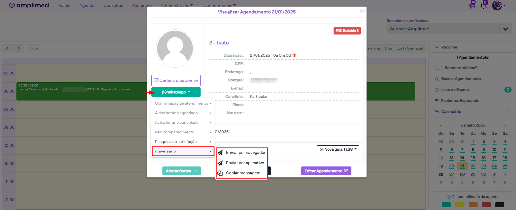Open Alterar Status dropdown
This screenshot has height=210, width=516.
click(x=181, y=171)
